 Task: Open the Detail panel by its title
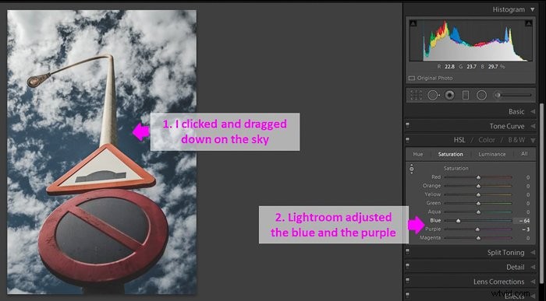coord(516,267)
